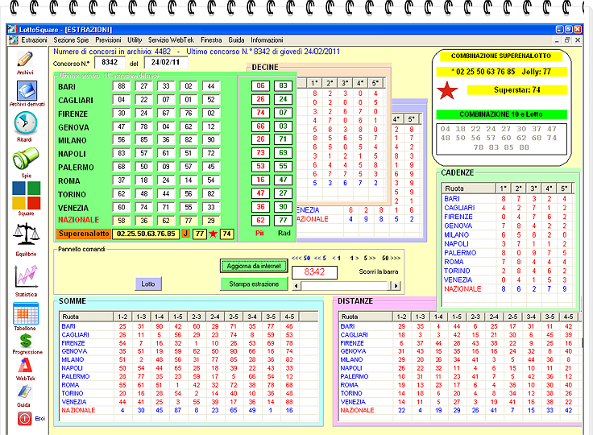Click the 1-2 column header in DISTANZE
Screen dimensions: 593x435
401,317
